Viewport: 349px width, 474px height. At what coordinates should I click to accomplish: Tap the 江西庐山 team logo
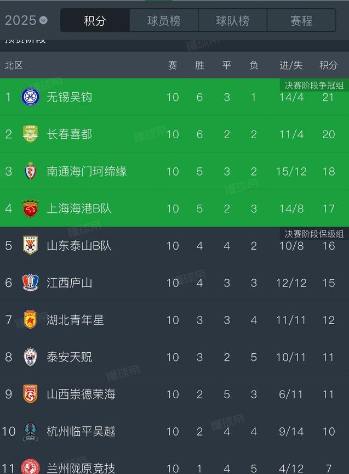[x=30, y=283]
